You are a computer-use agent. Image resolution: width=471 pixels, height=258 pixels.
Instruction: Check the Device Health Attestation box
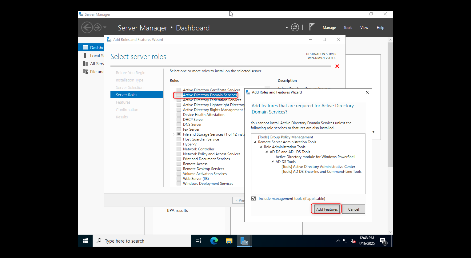(179, 115)
